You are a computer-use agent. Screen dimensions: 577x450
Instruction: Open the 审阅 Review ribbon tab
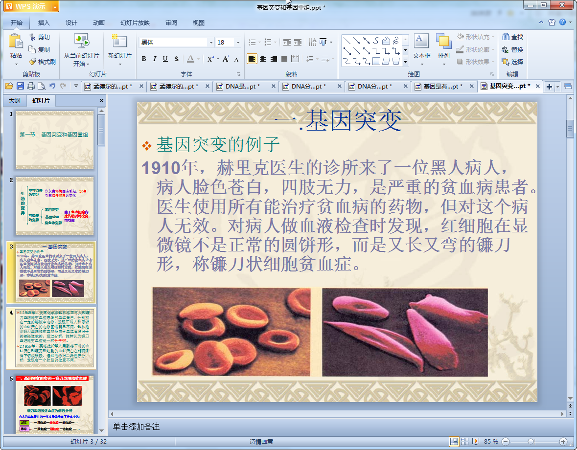coord(171,23)
